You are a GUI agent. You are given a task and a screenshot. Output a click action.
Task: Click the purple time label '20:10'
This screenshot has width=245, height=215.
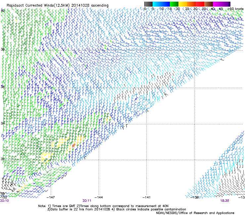pos(4,201)
